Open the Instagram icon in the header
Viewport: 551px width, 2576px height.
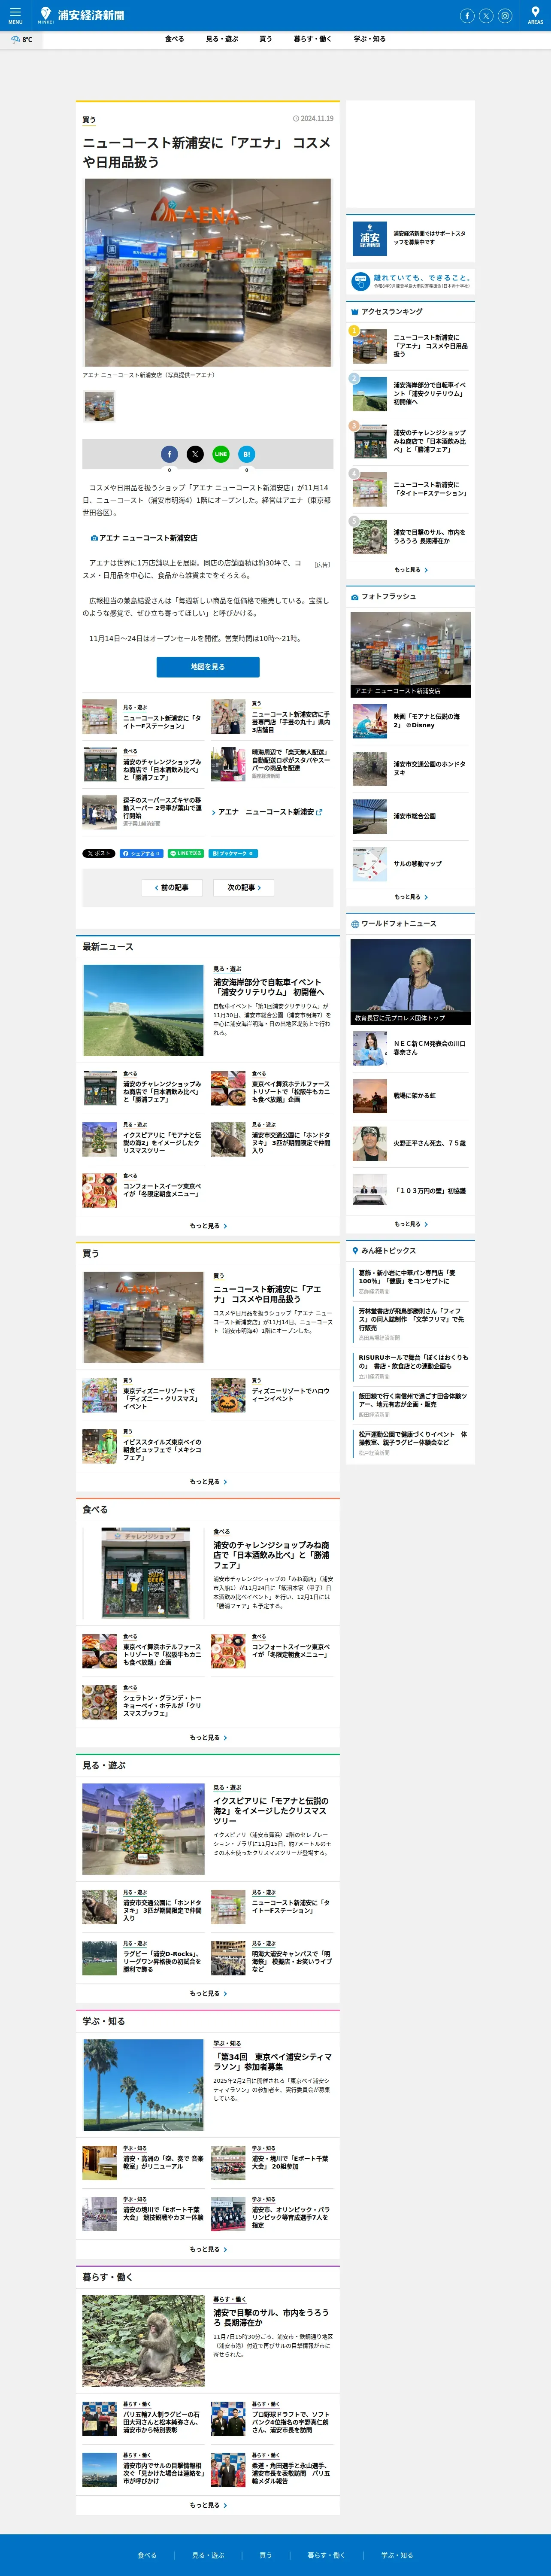click(x=505, y=16)
